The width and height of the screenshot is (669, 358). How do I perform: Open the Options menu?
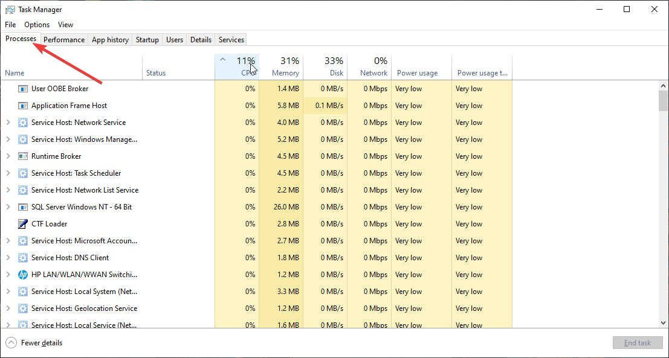(37, 25)
